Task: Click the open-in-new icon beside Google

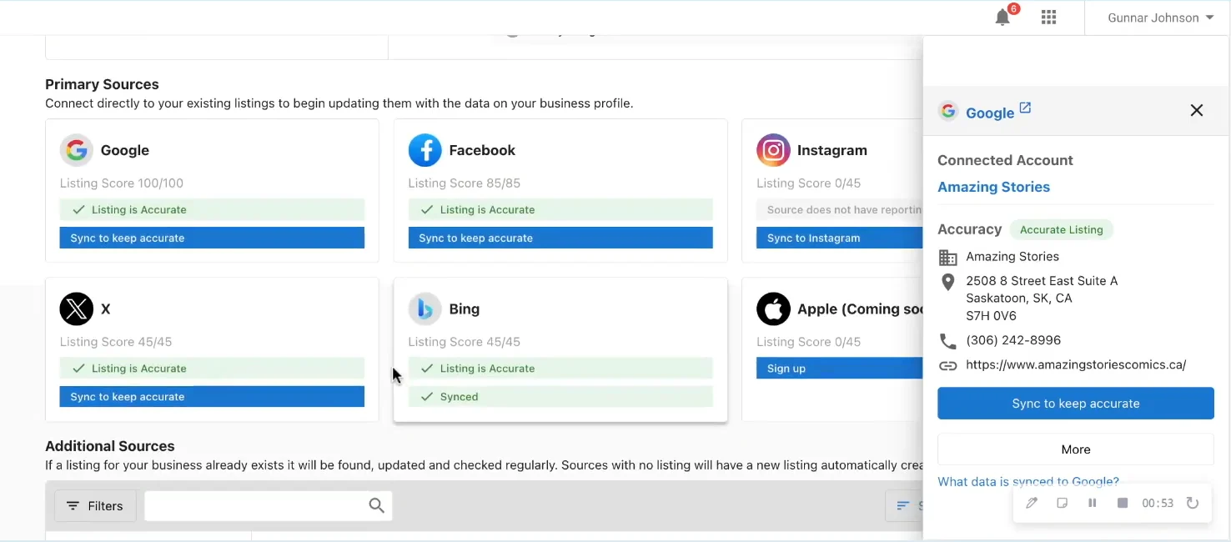Action: click(1026, 108)
